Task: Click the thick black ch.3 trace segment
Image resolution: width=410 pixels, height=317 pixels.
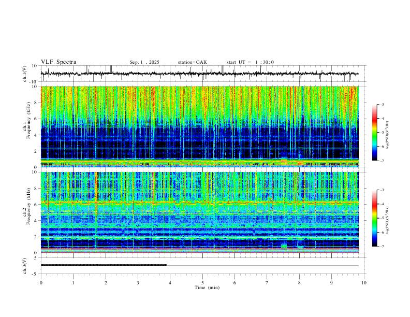Action: [104, 265]
